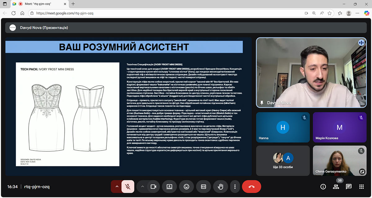Add this page to favorites star icon
Viewport: 372px width, 198px height.
click(330, 13)
